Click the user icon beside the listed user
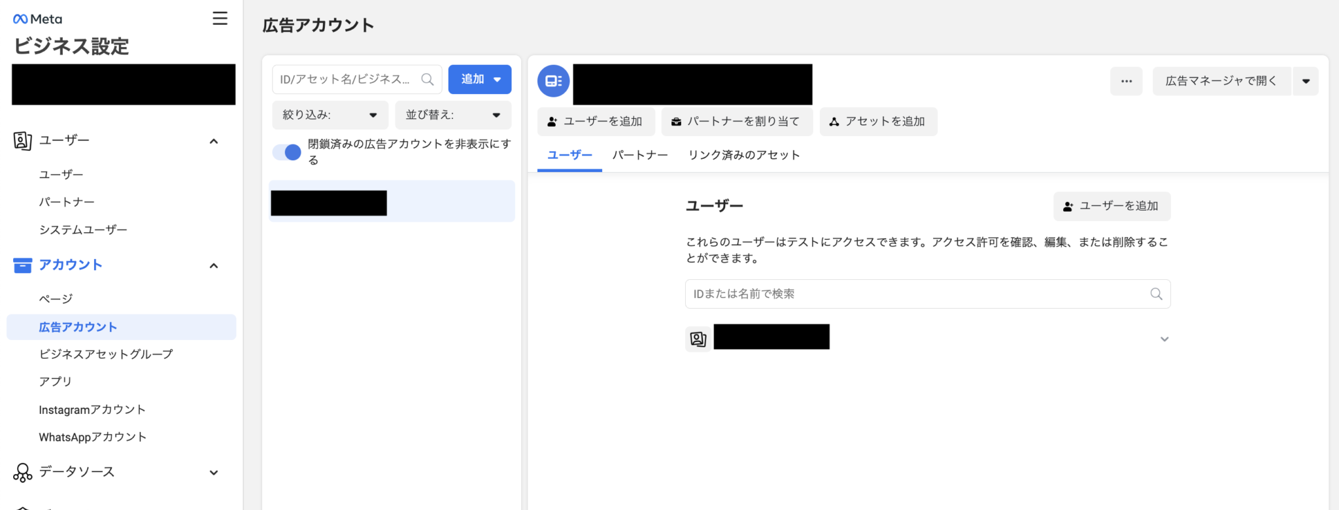The width and height of the screenshot is (1339, 510). pos(698,339)
